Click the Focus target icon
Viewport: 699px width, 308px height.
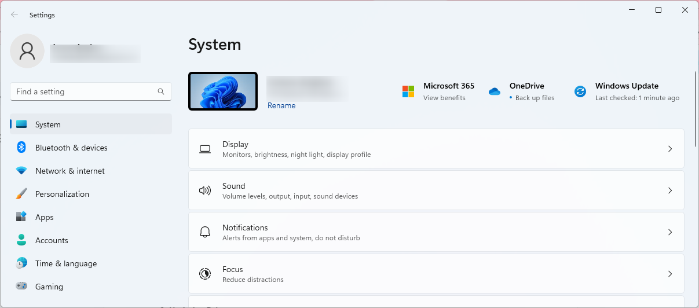point(205,274)
